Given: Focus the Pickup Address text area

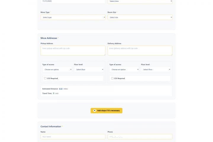Looking at the screenshot, I should [x=73, y=50].
